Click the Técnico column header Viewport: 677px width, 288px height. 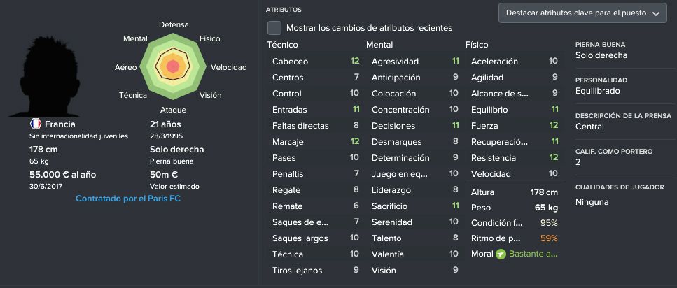click(x=282, y=45)
